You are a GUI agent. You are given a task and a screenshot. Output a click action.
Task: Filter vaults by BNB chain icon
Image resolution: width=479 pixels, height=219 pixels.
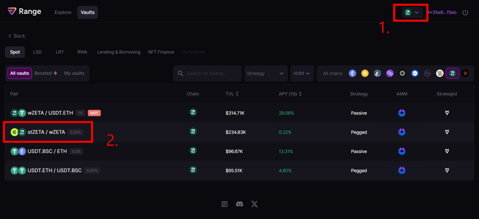[365, 73]
